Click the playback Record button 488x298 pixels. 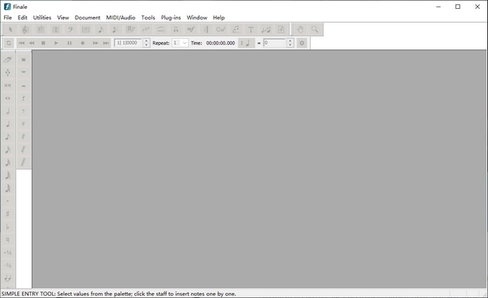[82, 43]
